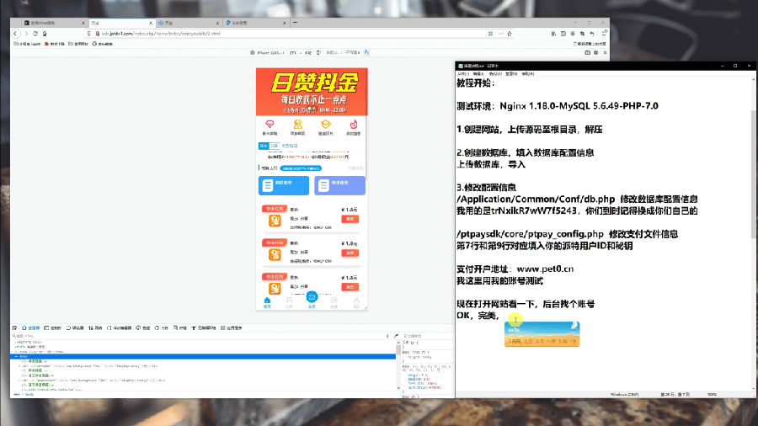Tap the graduation cap icon on the phone page
Viewport: 758px width, 426px height.
click(325, 125)
